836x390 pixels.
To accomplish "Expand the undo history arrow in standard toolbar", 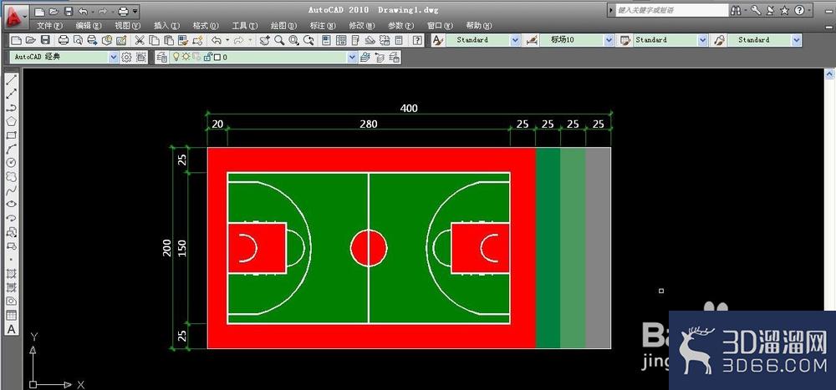I will click(227, 40).
